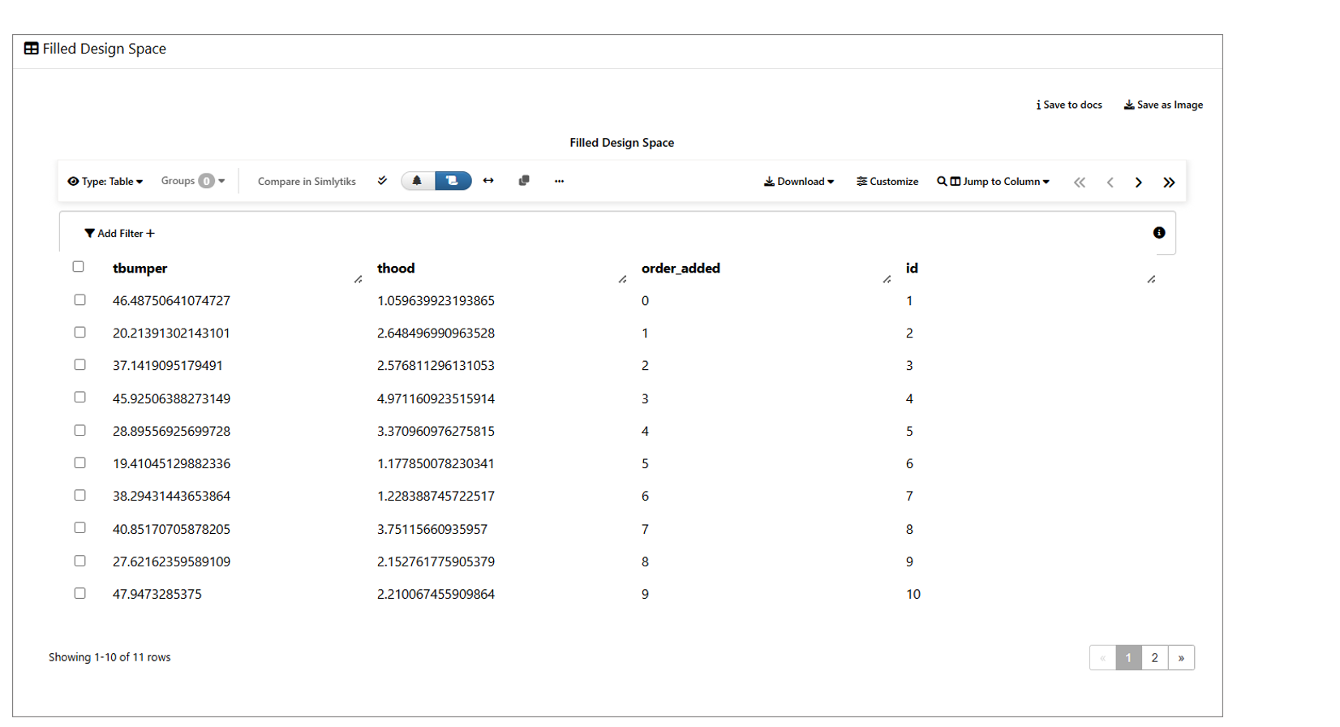Select the row with tbumper 46.48750641074727
1340x727 pixels.
(x=79, y=300)
